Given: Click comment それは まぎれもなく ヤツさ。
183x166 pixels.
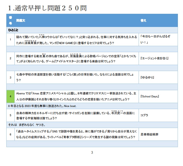Looking at the screenshot, I should click(92, 125).
